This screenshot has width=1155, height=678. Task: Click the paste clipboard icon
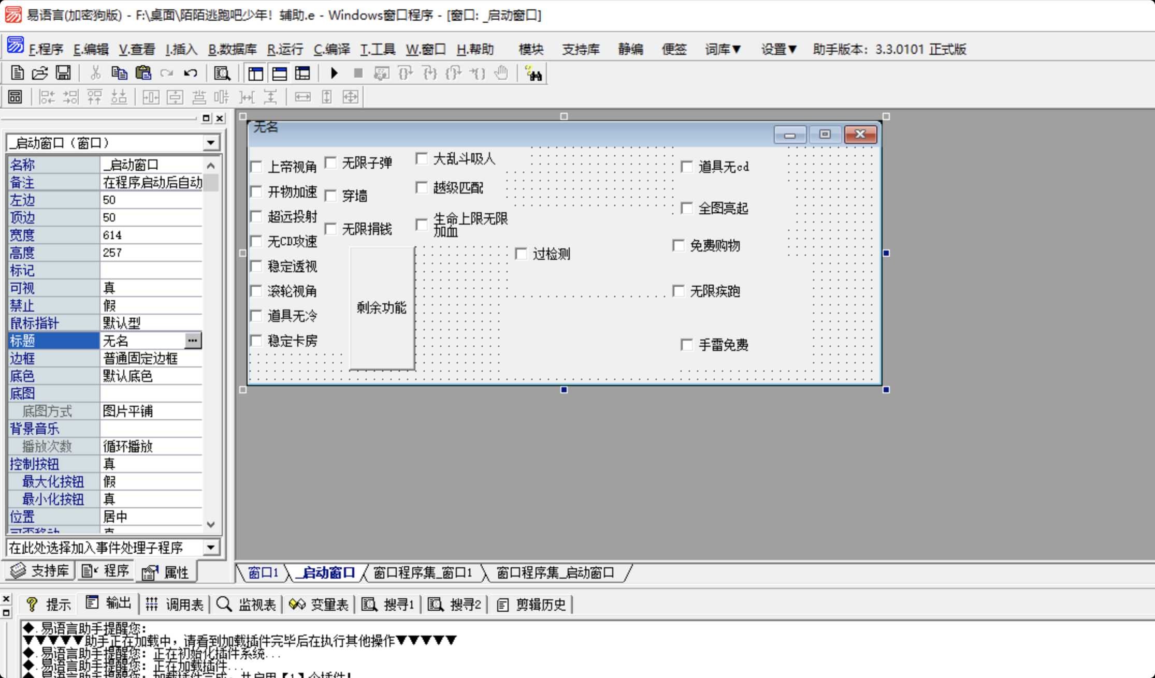point(143,73)
